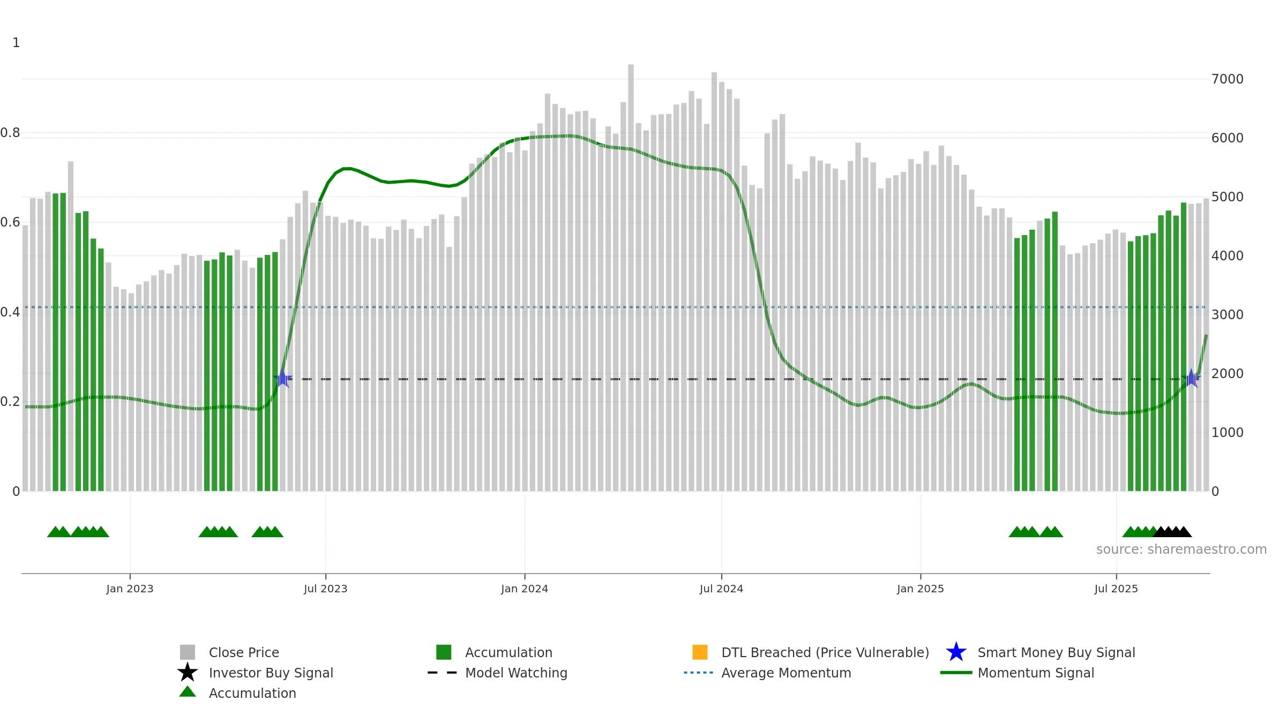1286x723 pixels.
Task: Click the Average Momentum dotted line legend icon
Action: [x=699, y=673]
